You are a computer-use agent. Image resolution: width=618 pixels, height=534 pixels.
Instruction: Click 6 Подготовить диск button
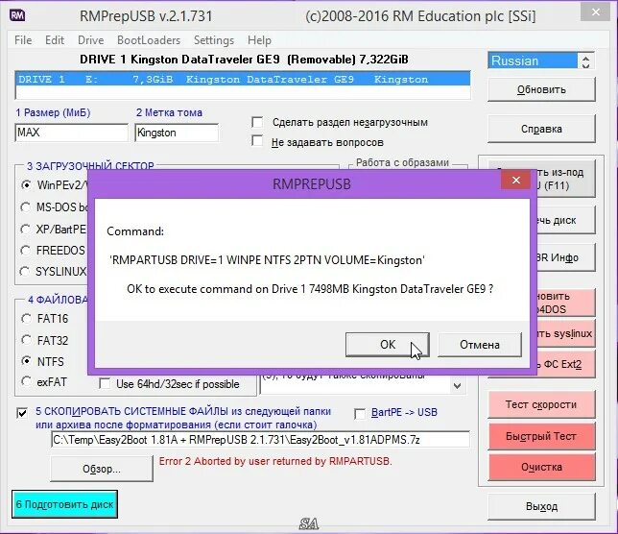[64, 504]
